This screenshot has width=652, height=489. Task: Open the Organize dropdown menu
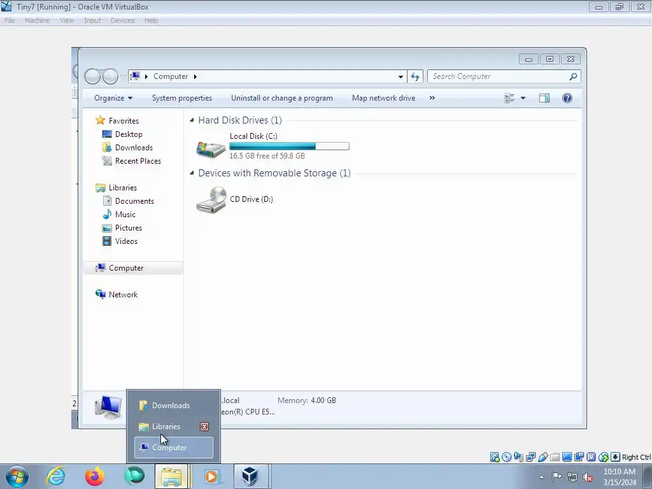(x=113, y=98)
